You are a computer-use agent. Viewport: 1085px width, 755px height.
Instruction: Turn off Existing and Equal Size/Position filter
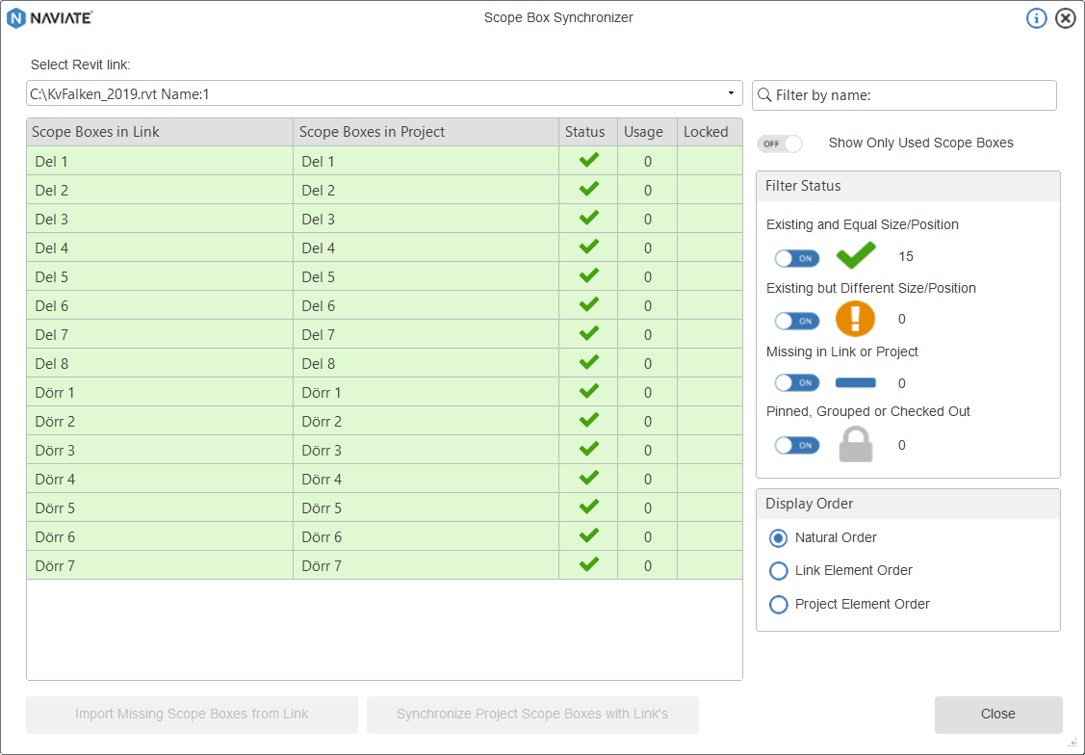pyautogui.click(x=796, y=258)
